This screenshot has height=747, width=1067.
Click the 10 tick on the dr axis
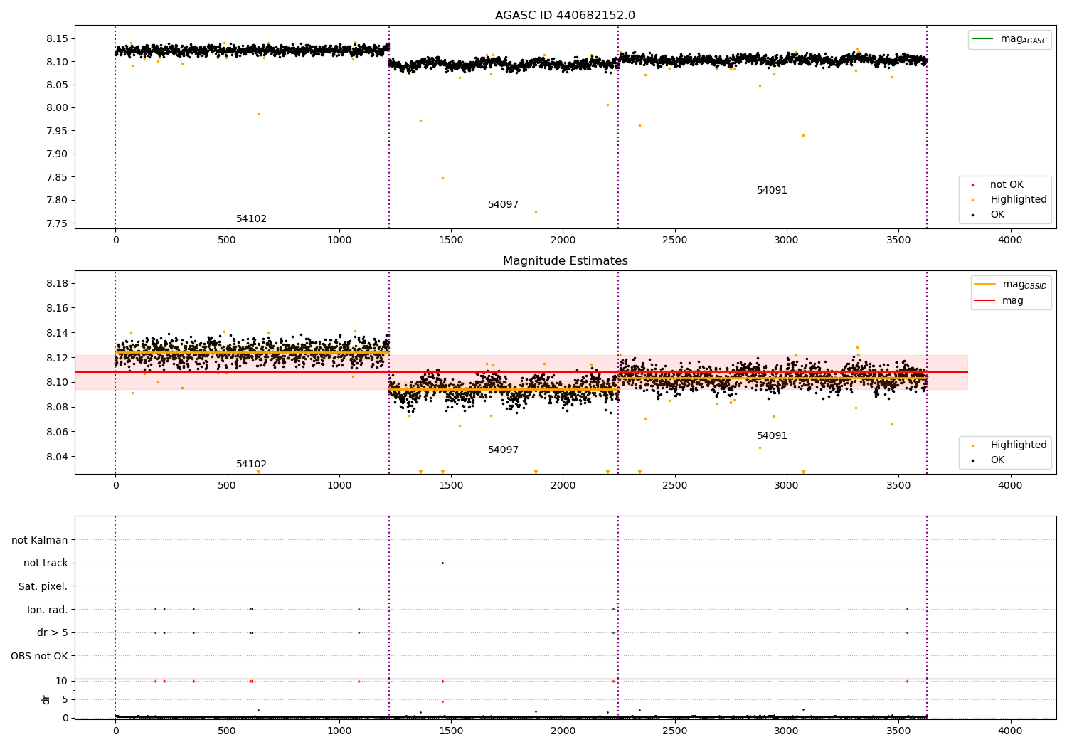point(62,681)
